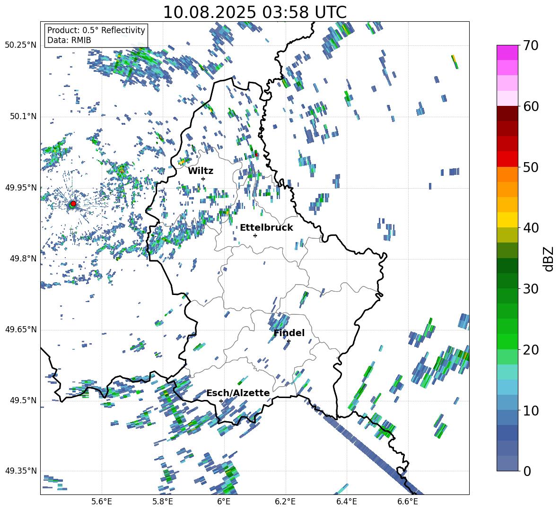Click the 6.4°E longitude label
The width and height of the screenshot is (560, 511).
point(346,502)
